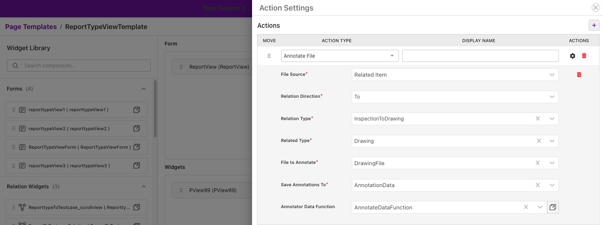Screen dimensions: 603x225
Task: Open reporttypeView1 form in popup icon
Action: (136, 110)
